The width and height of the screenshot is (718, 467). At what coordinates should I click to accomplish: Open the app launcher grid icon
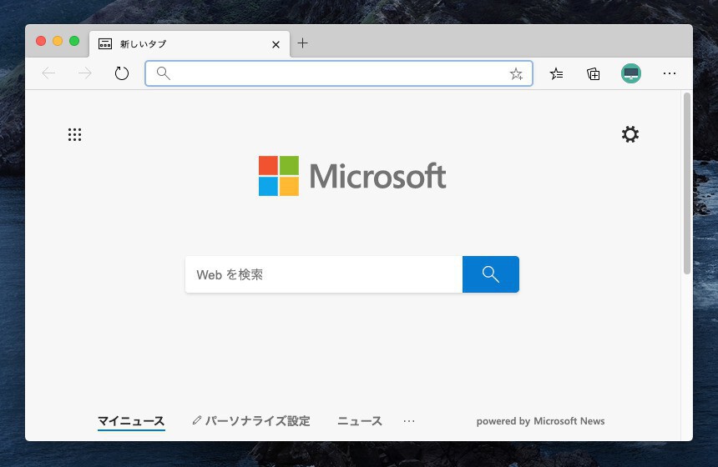pyautogui.click(x=74, y=134)
